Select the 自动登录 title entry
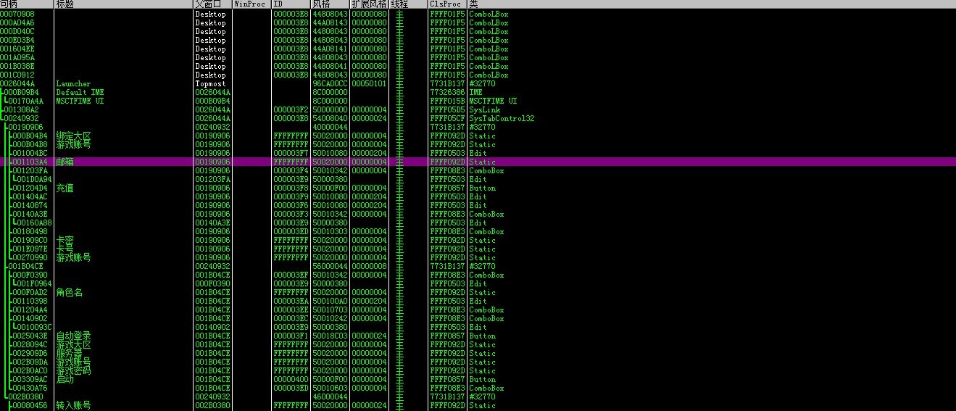This screenshot has height=411, width=956. coord(73,336)
